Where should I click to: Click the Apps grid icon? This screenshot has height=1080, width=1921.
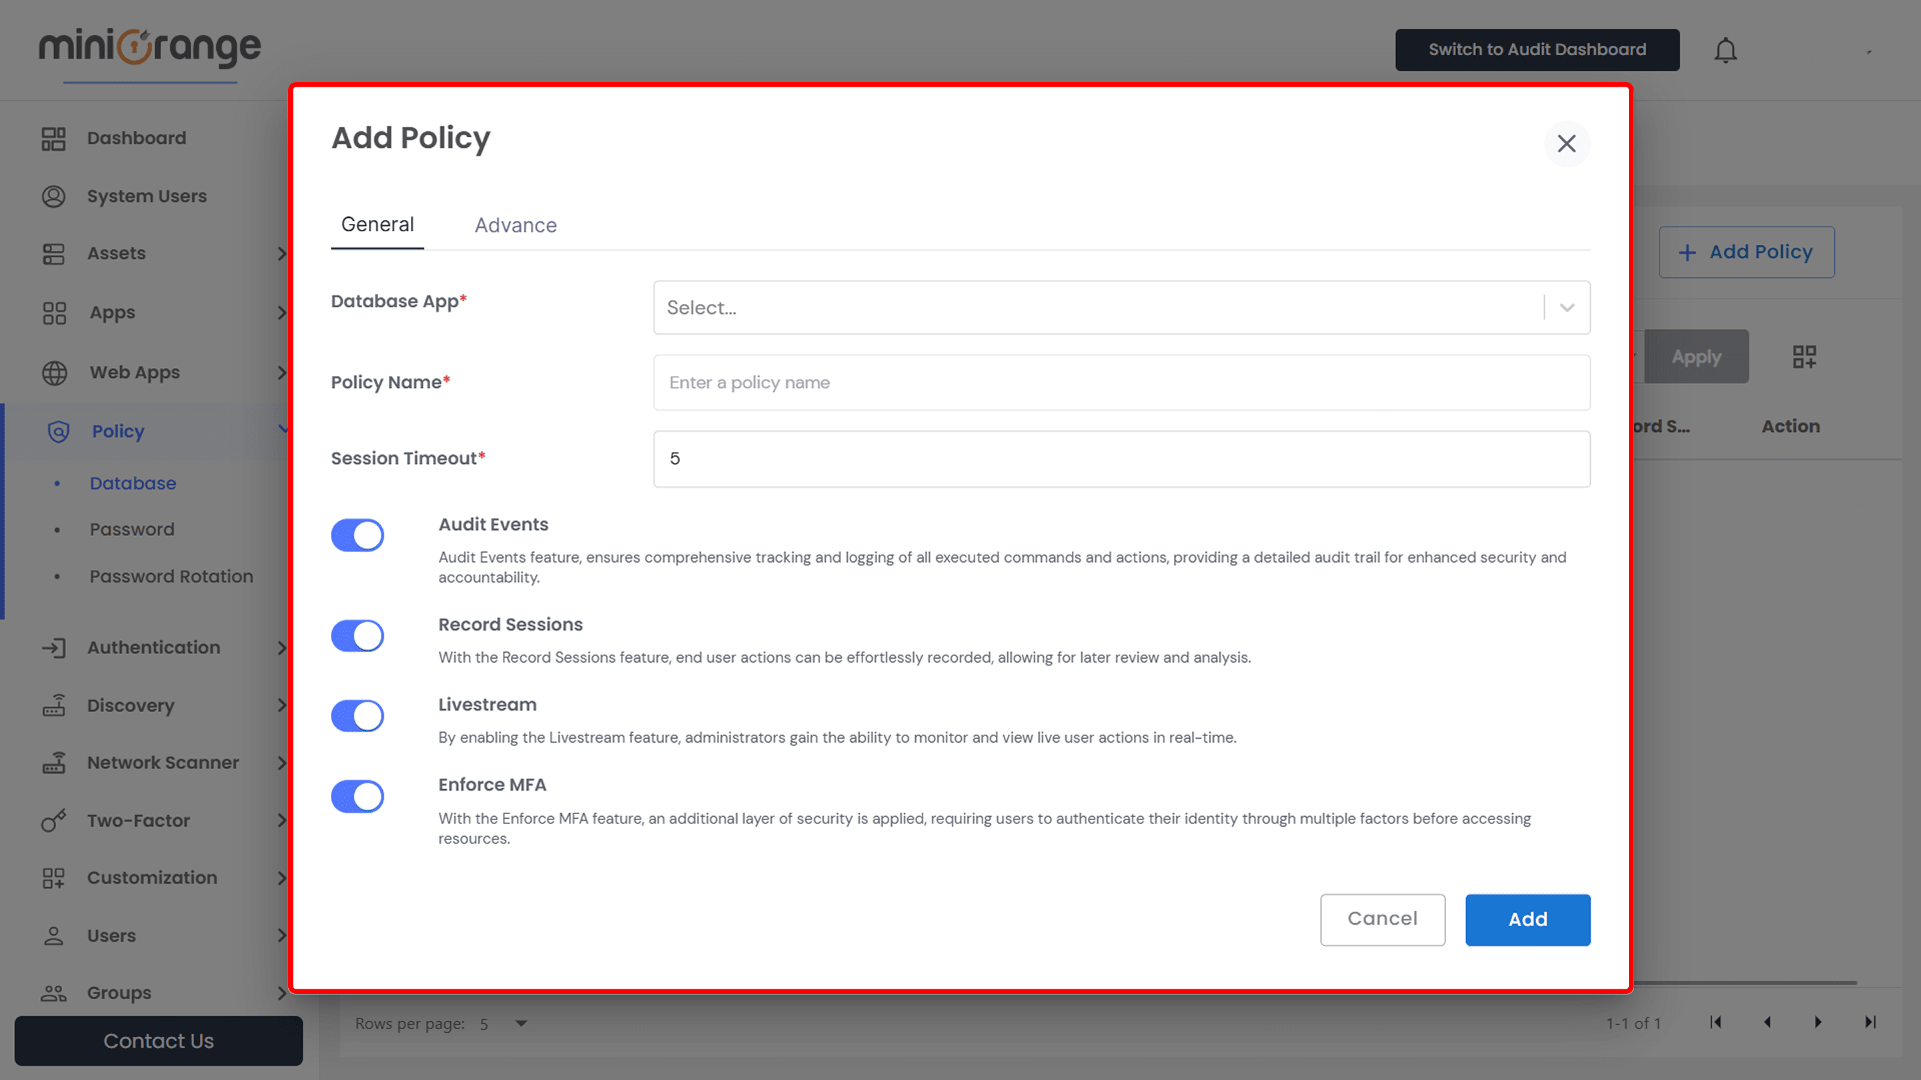tap(55, 312)
